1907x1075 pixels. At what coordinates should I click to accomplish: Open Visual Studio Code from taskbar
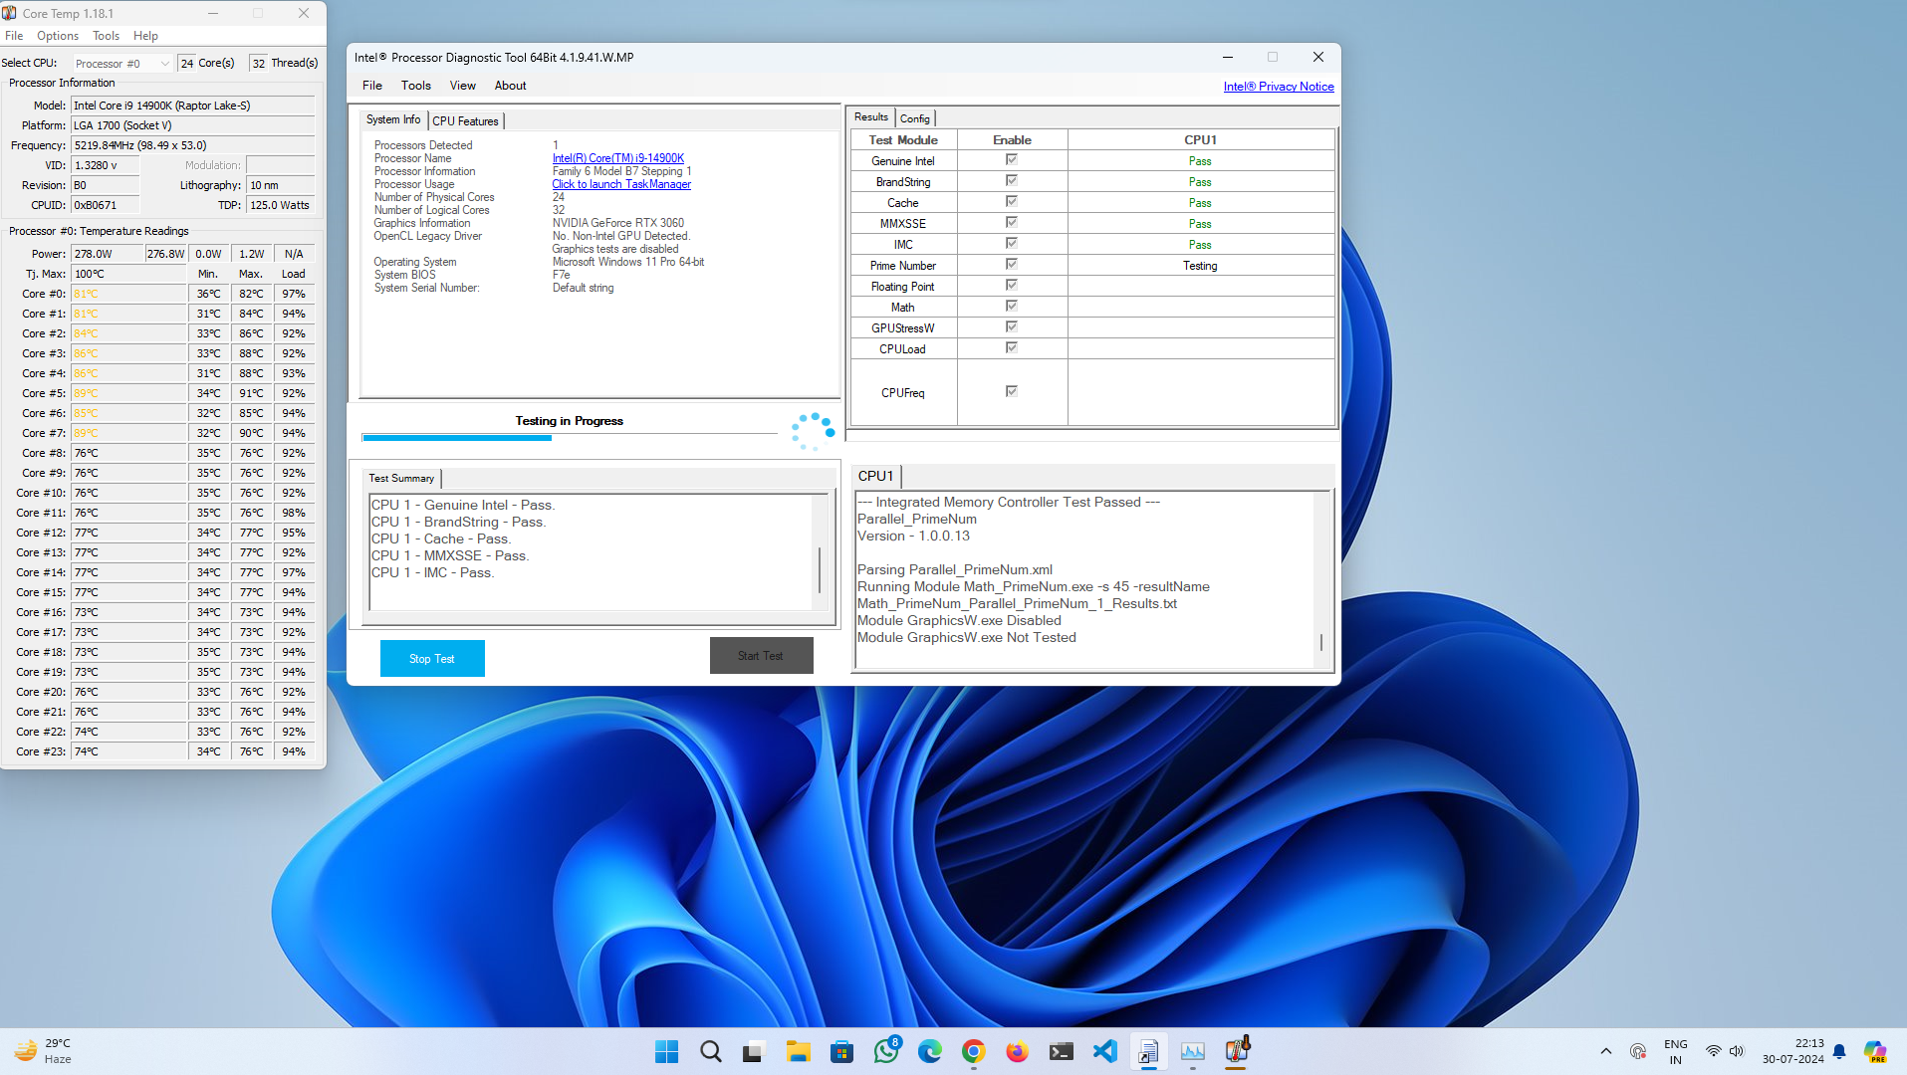(1105, 1051)
